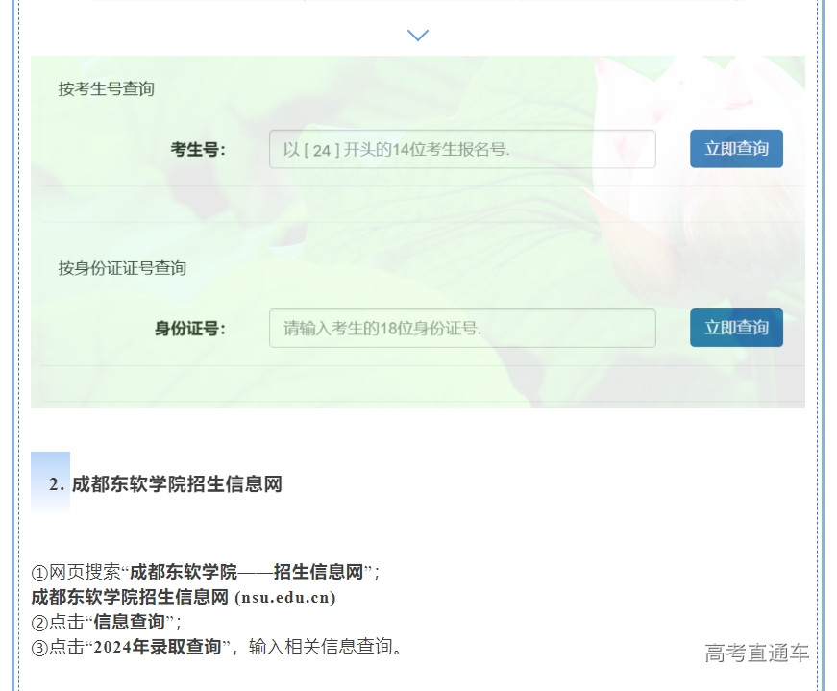Select the 按考生号查询 section heading

[106, 88]
